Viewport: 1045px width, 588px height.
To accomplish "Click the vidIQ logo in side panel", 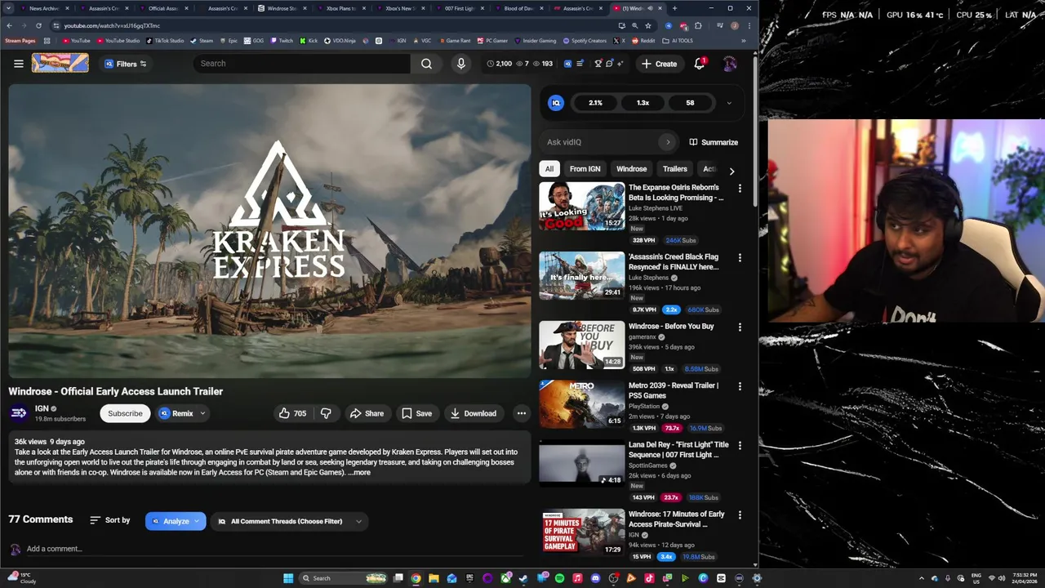I will (556, 103).
